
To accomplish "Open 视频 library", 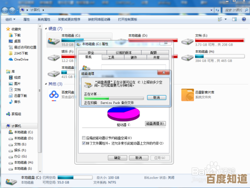I will [x=17, y=77].
